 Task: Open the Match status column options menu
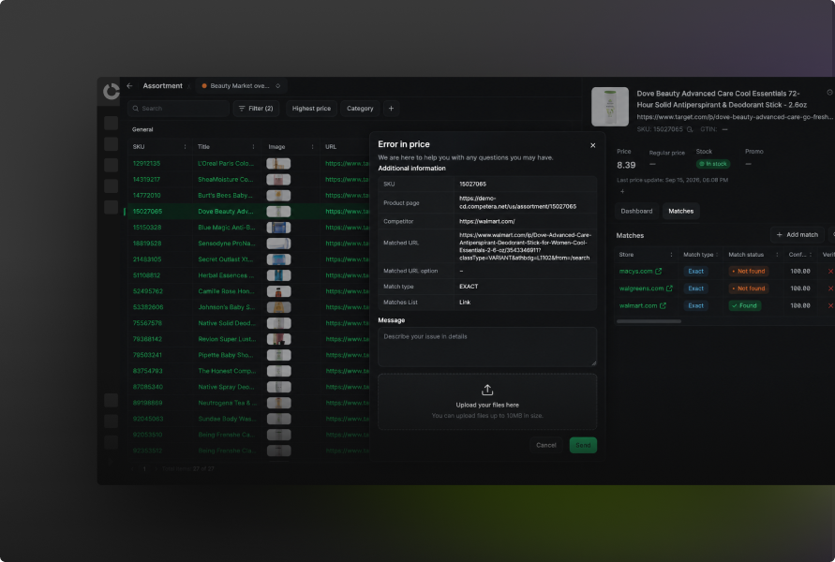tap(777, 255)
